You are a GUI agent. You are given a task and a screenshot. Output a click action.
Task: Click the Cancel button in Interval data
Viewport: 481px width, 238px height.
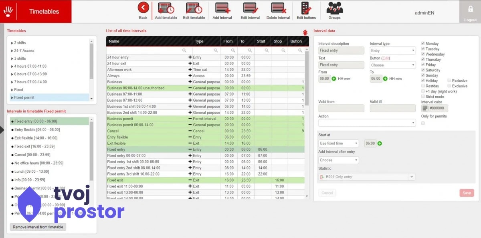pos(327,193)
